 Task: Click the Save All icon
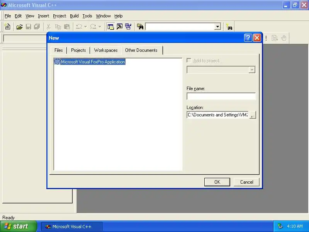point(37,27)
